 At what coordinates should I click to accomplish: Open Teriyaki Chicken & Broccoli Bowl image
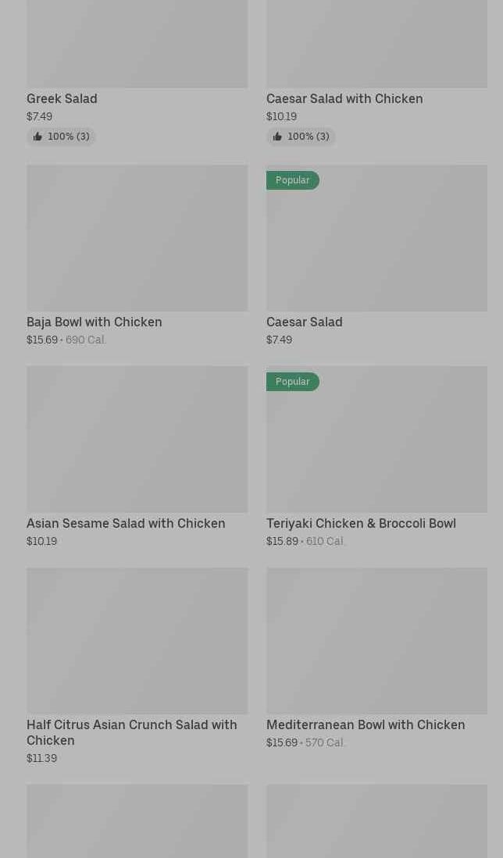pos(376,447)
